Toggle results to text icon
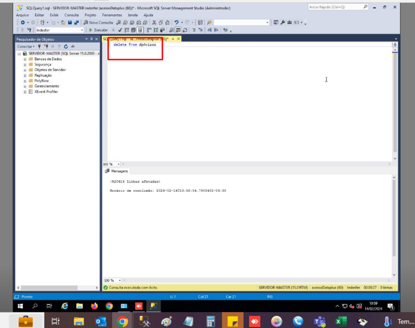The width and height of the screenshot is (415, 328). click(171, 30)
